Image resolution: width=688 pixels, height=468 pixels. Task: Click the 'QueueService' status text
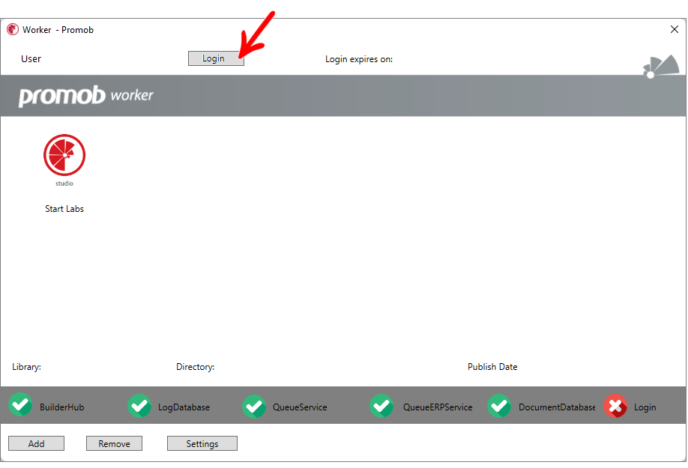pos(300,407)
